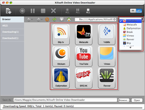Image resolution: width=145 pixels, height=110 pixels.
Task: Pause all downloads
Action: click(x=78, y=11)
